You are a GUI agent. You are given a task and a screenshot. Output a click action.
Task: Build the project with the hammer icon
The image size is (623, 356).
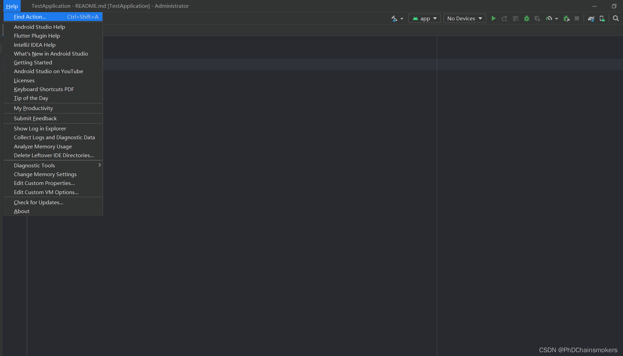pos(394,18)
